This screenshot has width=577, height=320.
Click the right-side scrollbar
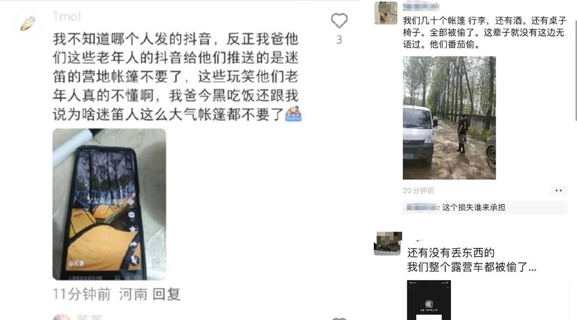(x=575, y=70)
